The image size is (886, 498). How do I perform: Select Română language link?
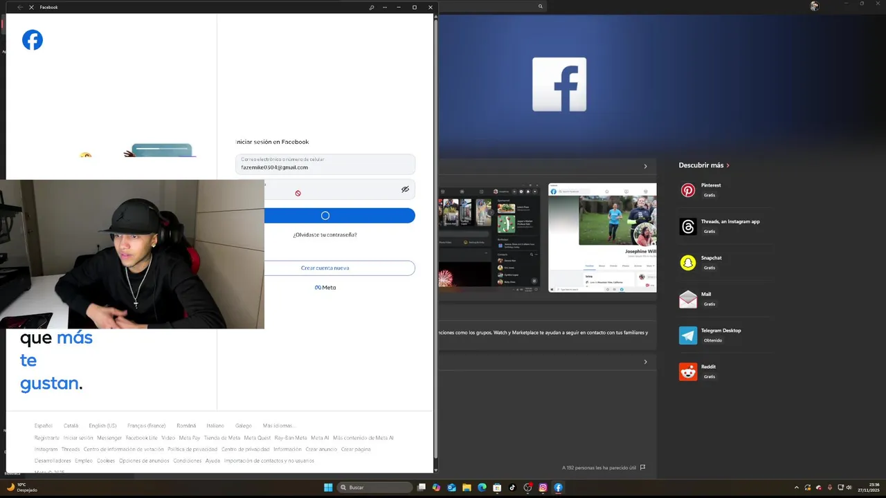(186, 426)
